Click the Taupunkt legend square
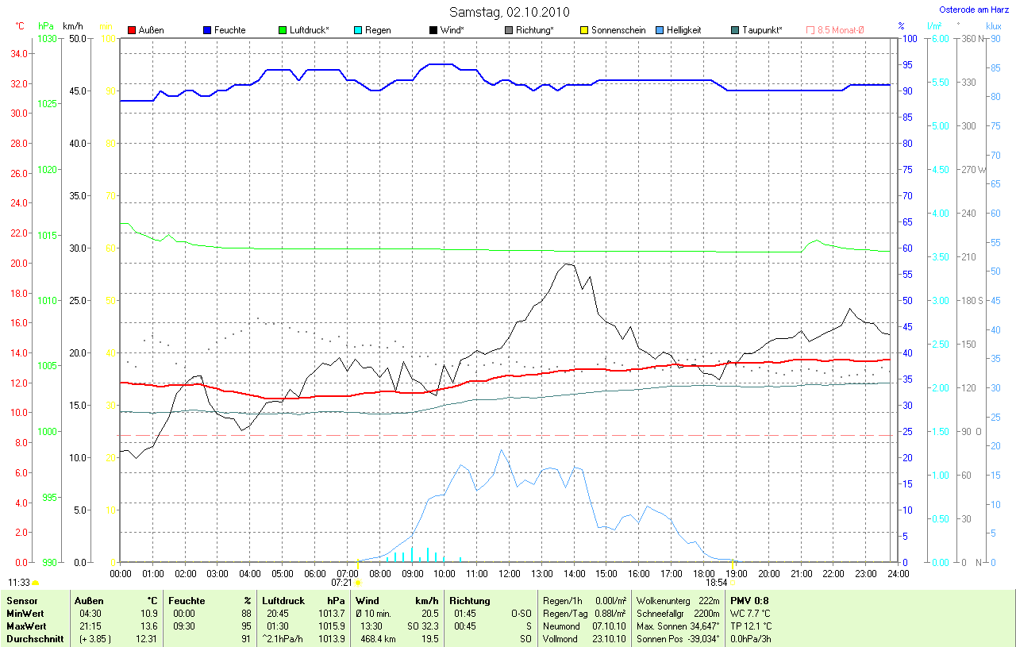The width and height of the screenshot is (1016, 647). coord(734,30)
